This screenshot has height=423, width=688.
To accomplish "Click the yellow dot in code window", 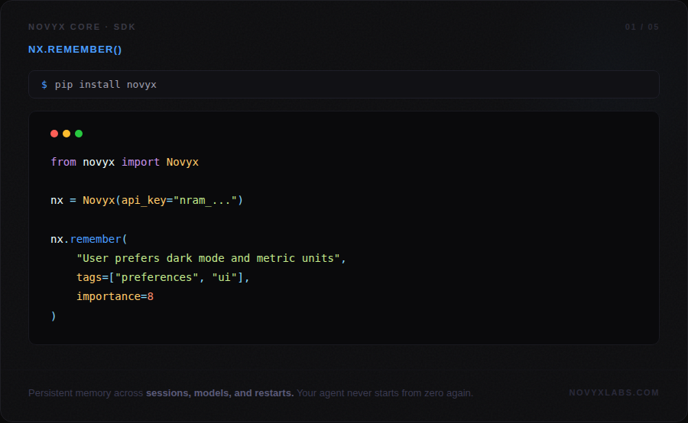I will click(x=67, y=134).
